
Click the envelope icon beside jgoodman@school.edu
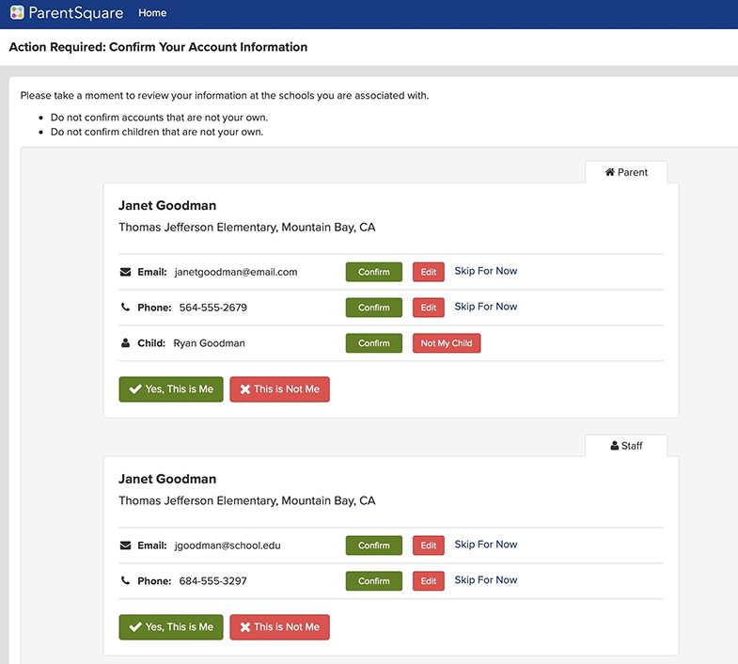point(126,545)
